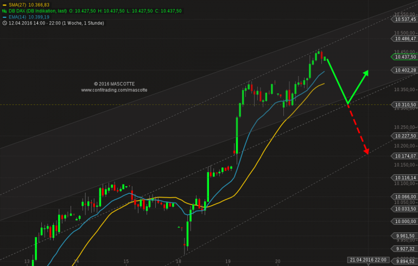
Task: Select the 10.066,00 price tag
Action: point(404,197)
